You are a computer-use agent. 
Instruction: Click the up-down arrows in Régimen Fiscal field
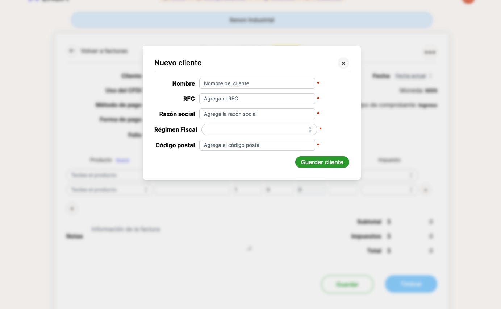coord(310,129)
